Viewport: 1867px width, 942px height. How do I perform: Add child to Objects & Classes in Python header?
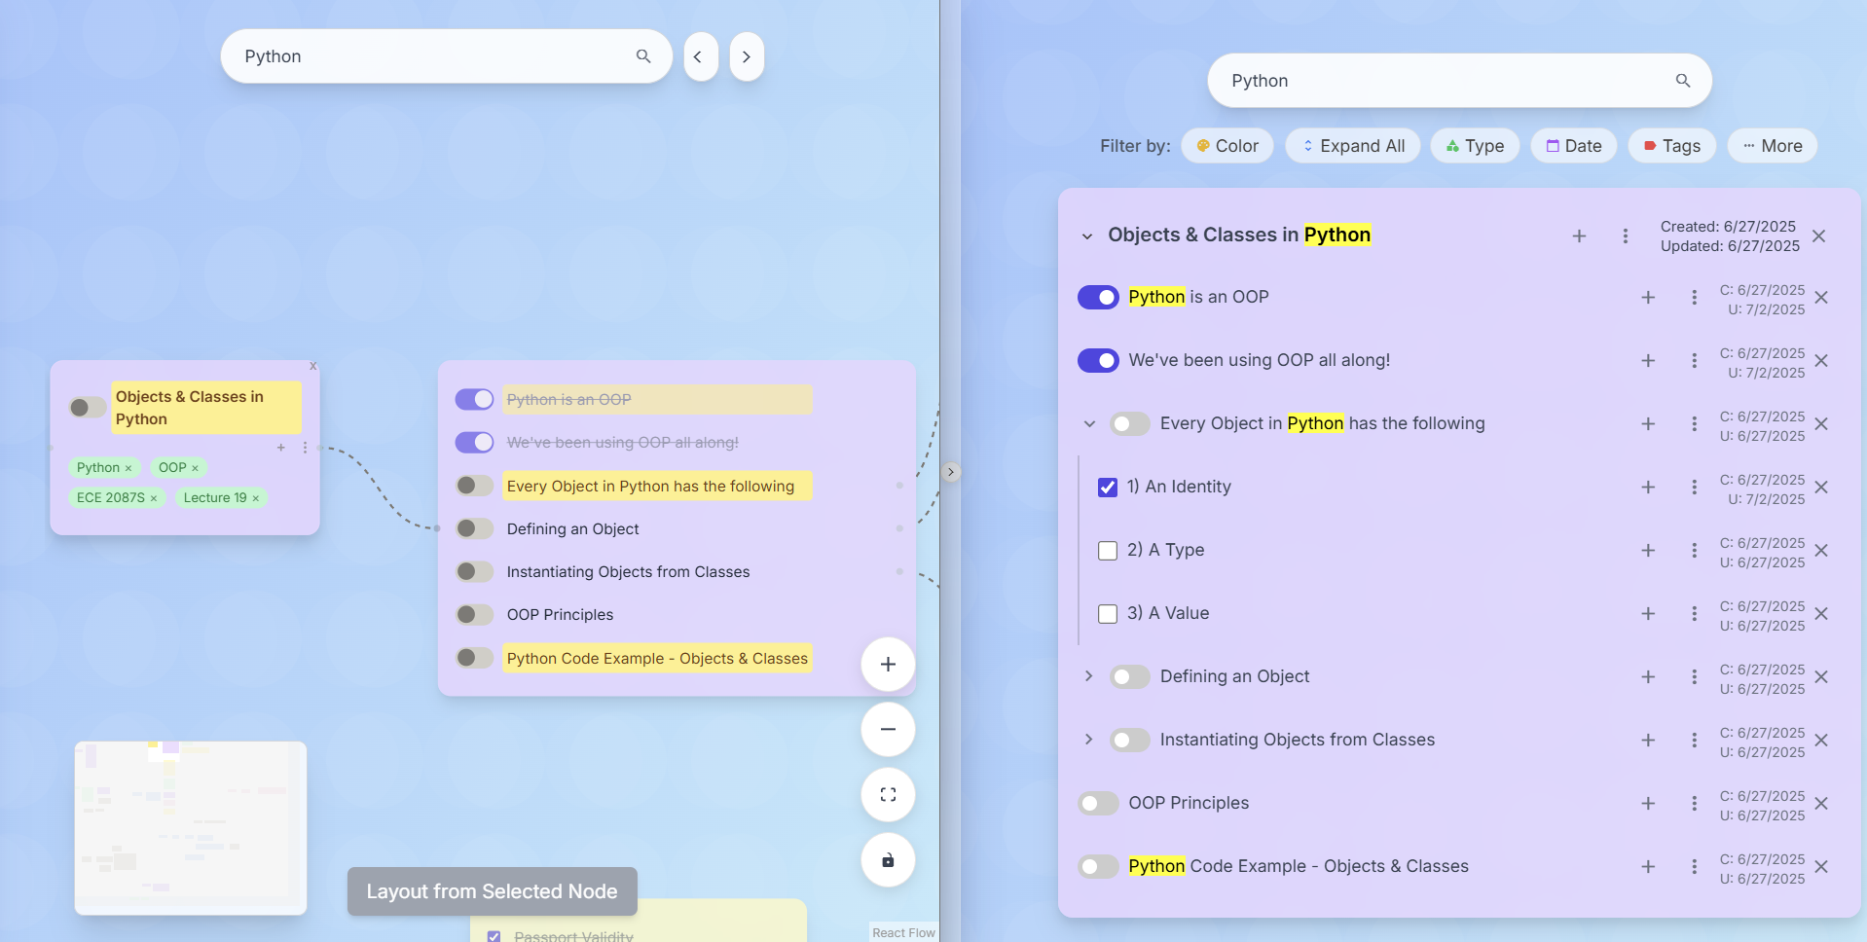point(1579,235)
